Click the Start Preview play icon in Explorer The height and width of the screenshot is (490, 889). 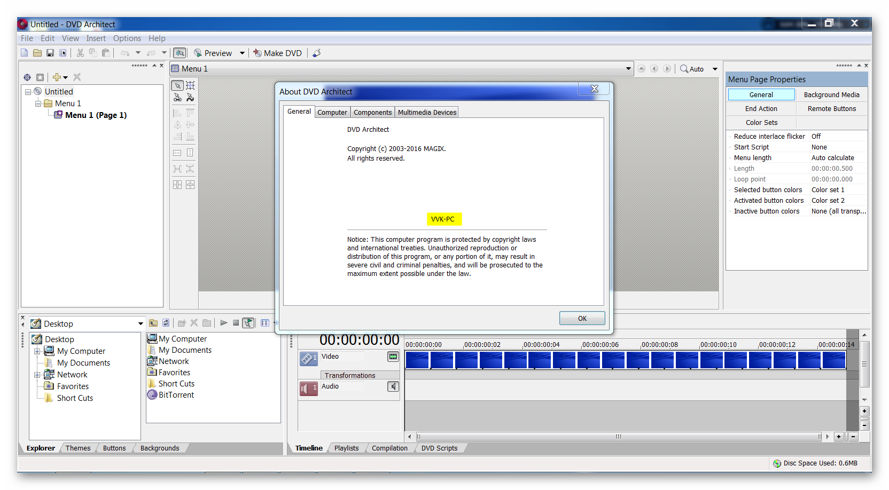tap(223, 323)
